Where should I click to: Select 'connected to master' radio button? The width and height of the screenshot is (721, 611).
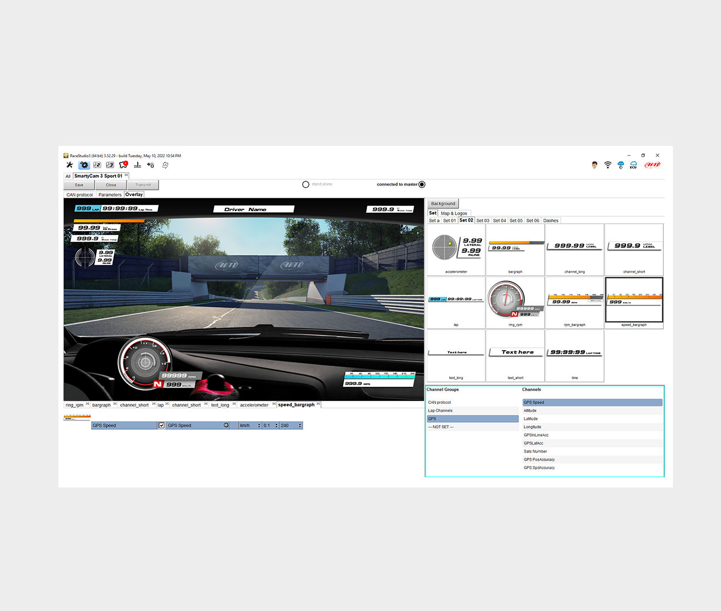point(422,184)
